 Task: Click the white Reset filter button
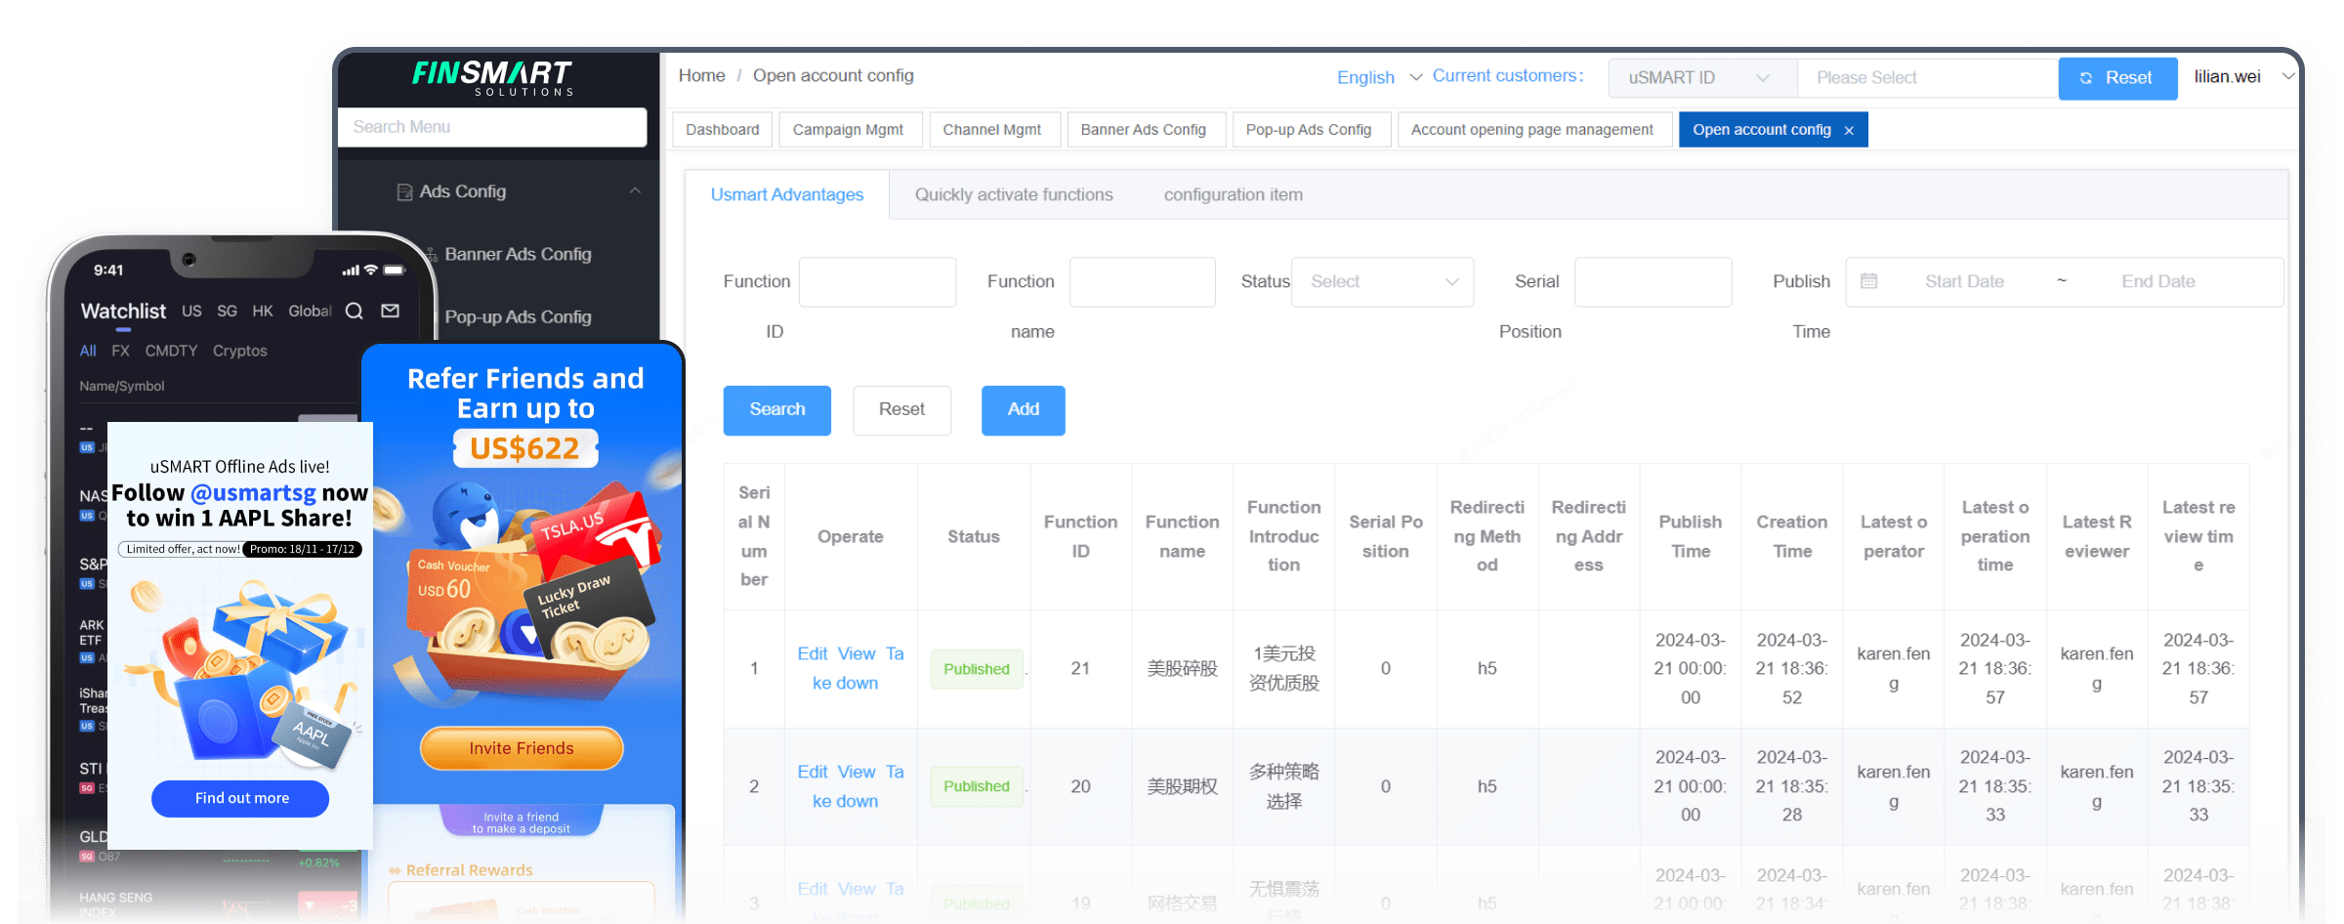[901, 410]
